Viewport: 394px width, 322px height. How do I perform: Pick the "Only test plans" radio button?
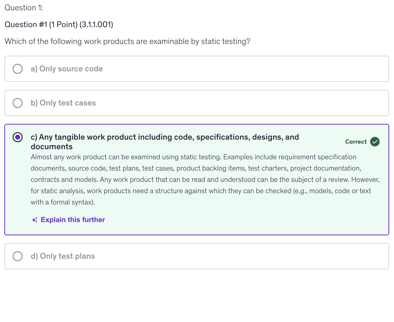click(x=18, y=256)
